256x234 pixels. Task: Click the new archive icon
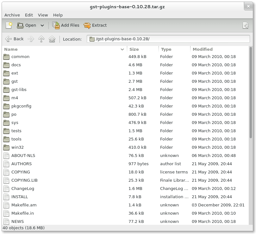pyautogui.click(x=9, y=25)
